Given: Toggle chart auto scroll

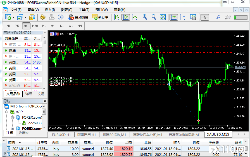Looking at the screenshot, I should point(174,17).
